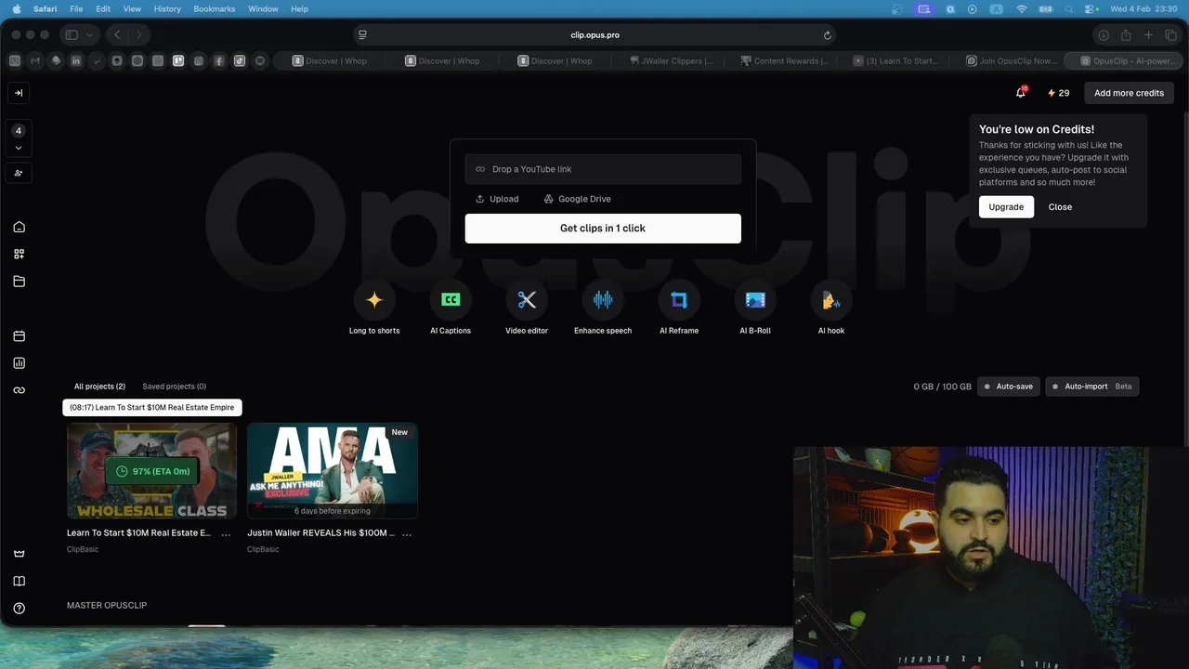
Task: Open the book guide icon in sidebar
Action: click(x=19, y=582)
